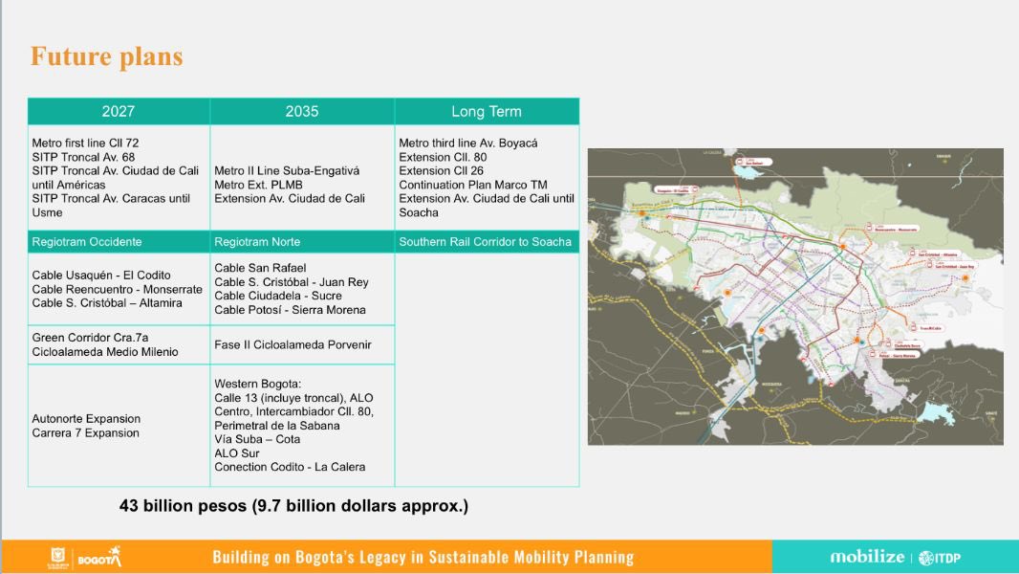Click 'Carrera 7 Expansion' entry

(x=85, y=433)
